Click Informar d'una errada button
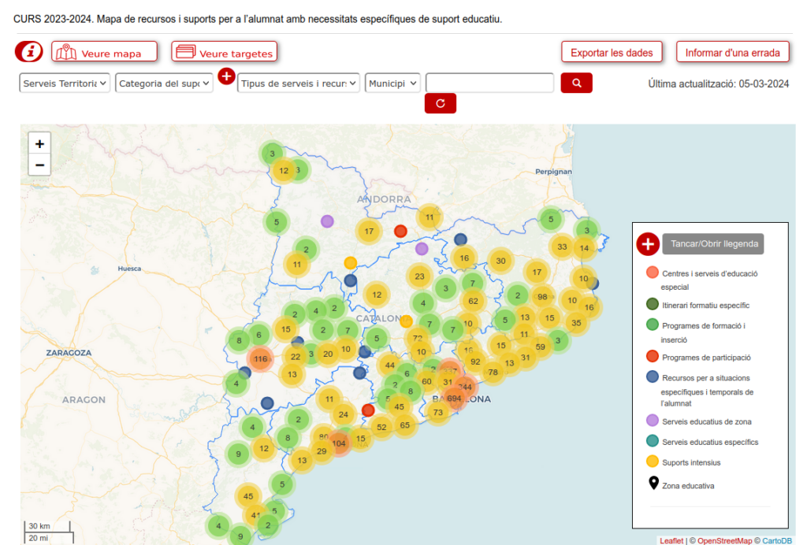The height and width of the screenshot is (545, 807). (x=732, y=53)
